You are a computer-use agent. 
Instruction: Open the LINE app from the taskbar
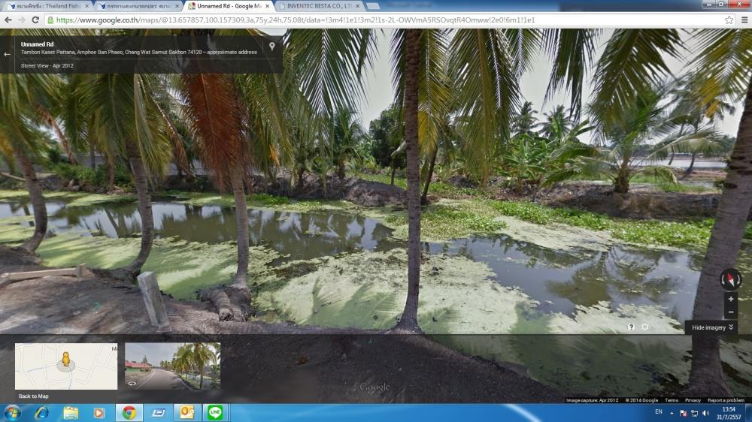coord(215,412)
